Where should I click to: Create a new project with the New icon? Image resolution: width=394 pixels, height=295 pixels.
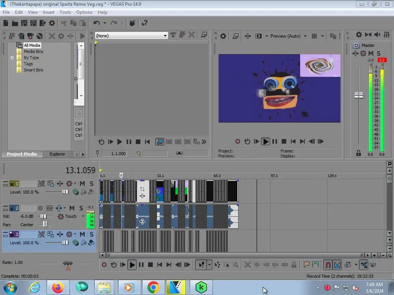click(x=6, y=23)
